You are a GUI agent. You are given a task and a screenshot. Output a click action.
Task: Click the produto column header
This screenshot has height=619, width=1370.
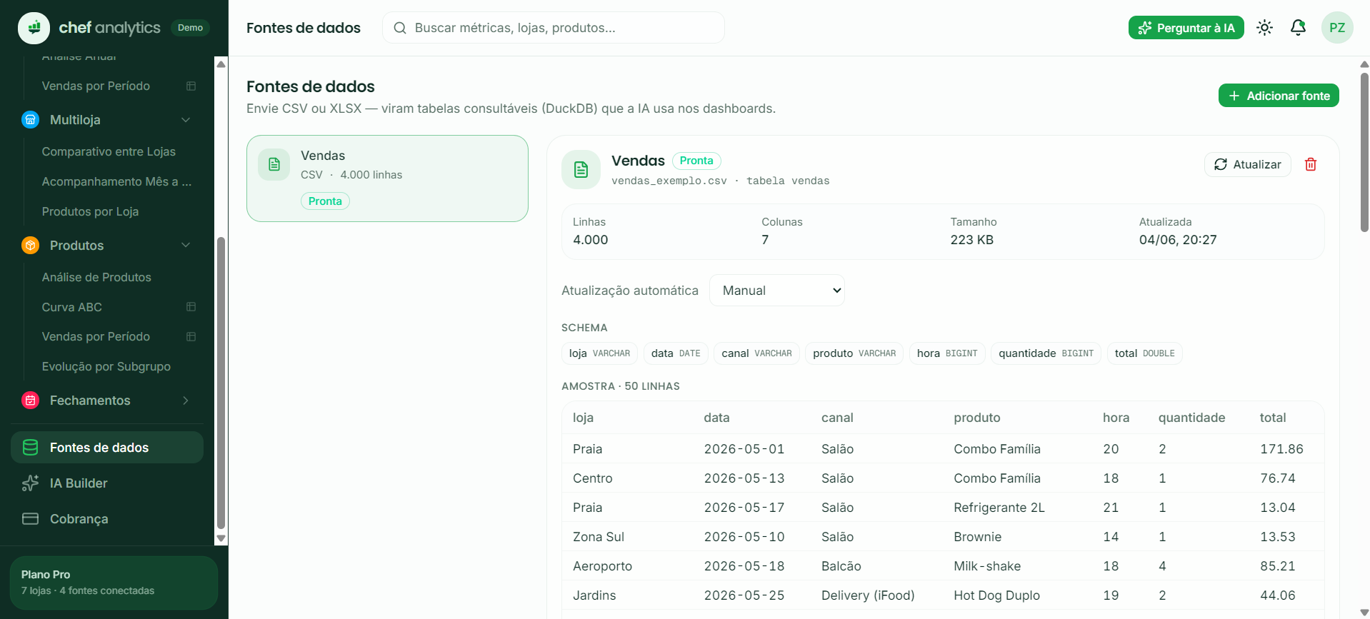[976, 418]
